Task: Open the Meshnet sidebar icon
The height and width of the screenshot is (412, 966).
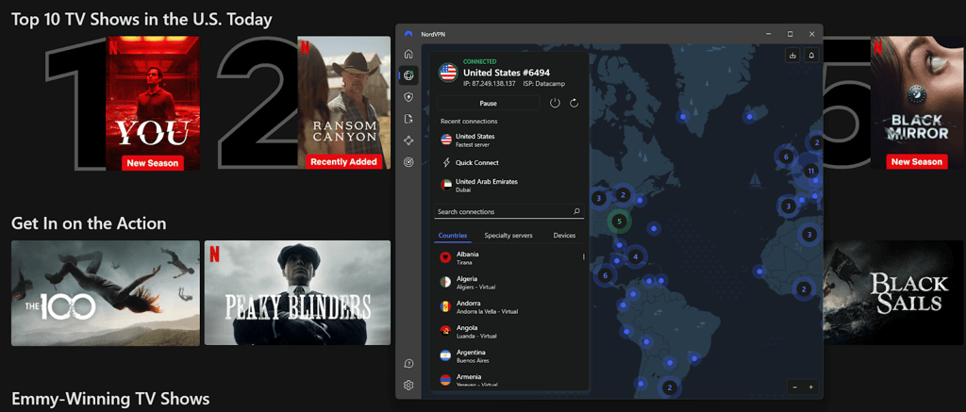Action: click(x=408, y=140)
